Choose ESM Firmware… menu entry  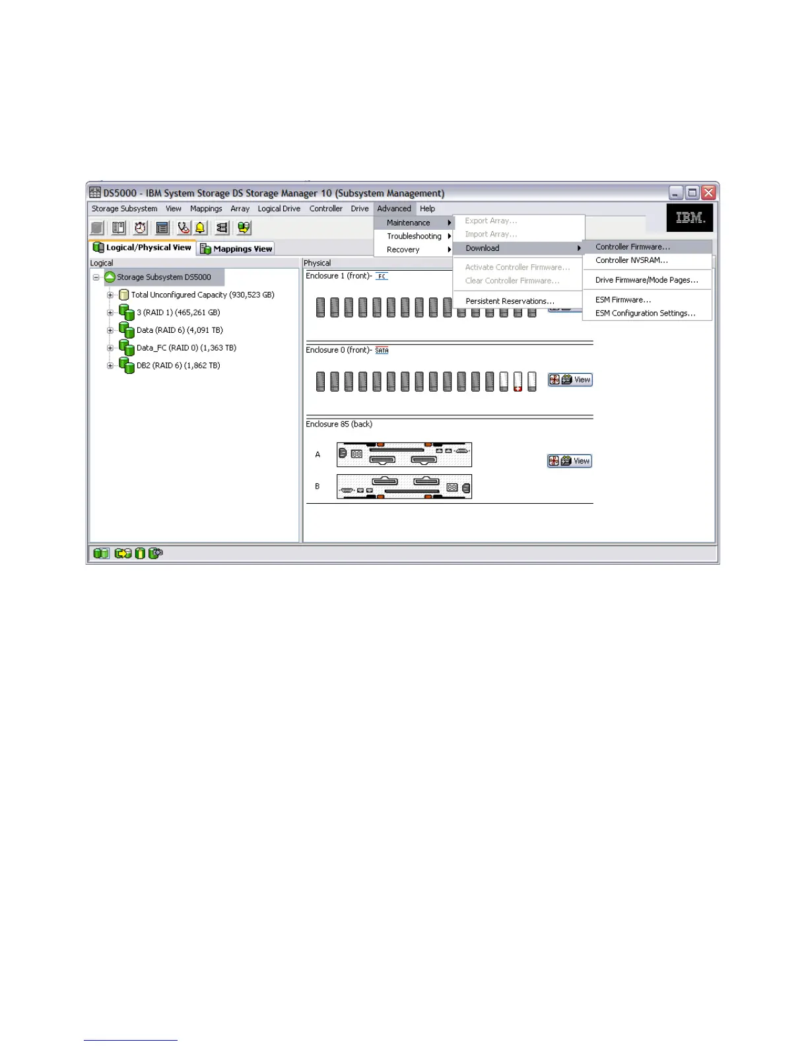tap(648, 300)
